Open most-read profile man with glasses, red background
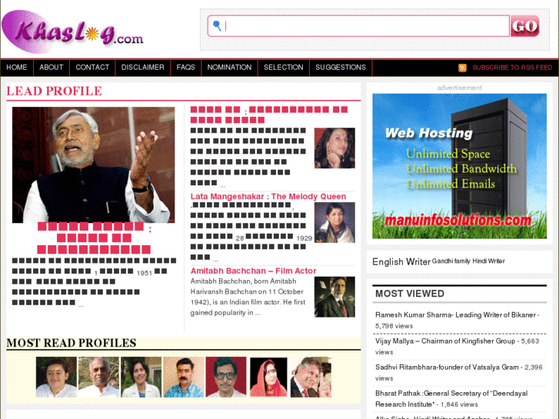559x419 pixels. (x=226, y=377)
